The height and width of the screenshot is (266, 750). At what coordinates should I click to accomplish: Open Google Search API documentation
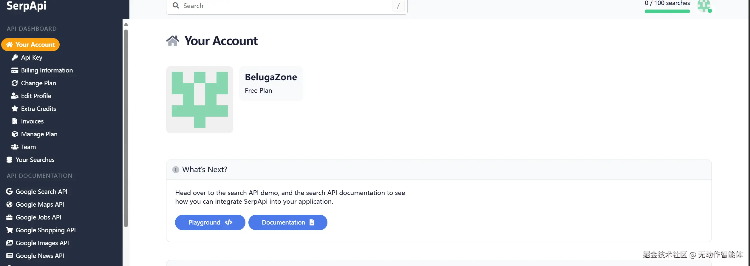[41, 191]
